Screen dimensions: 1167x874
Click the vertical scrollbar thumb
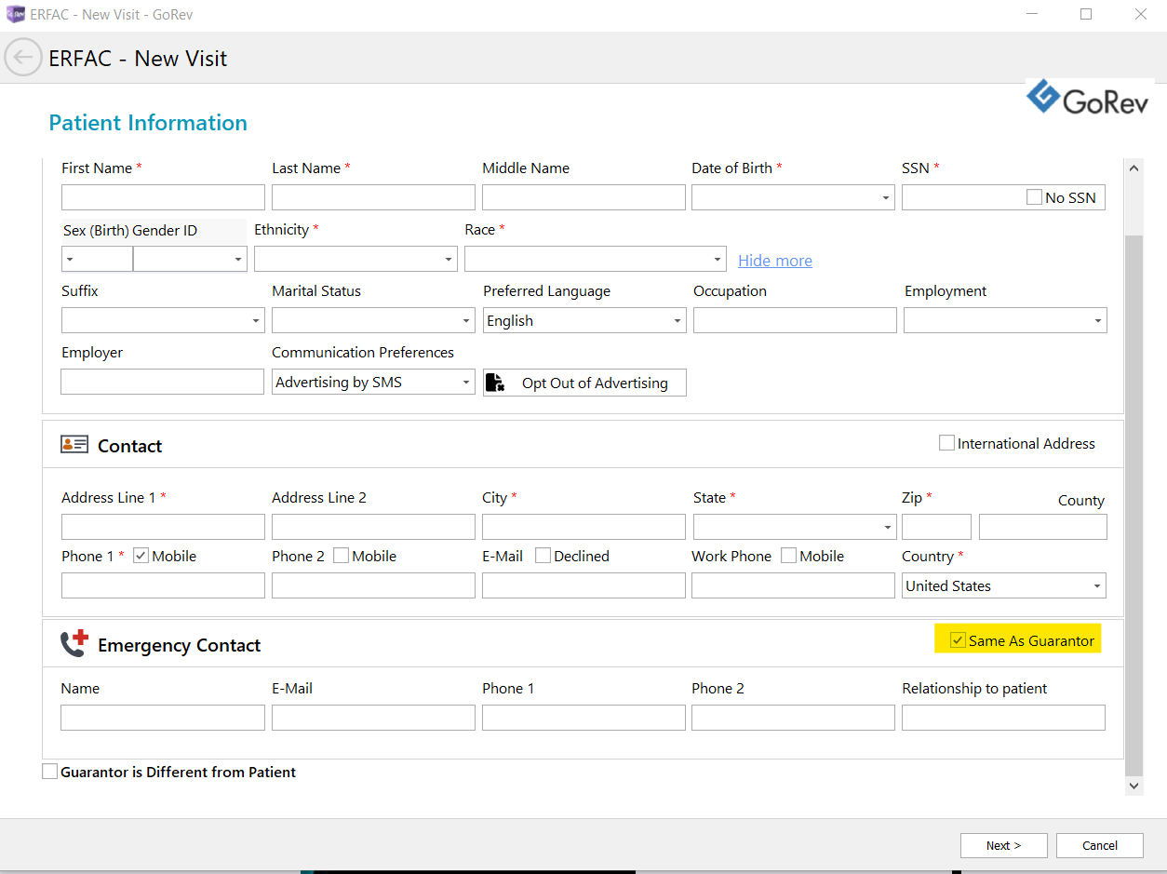click(1133, 505)
